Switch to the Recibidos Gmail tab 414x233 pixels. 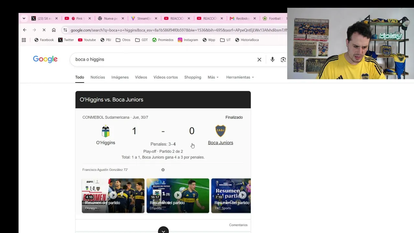pos(243,18)
